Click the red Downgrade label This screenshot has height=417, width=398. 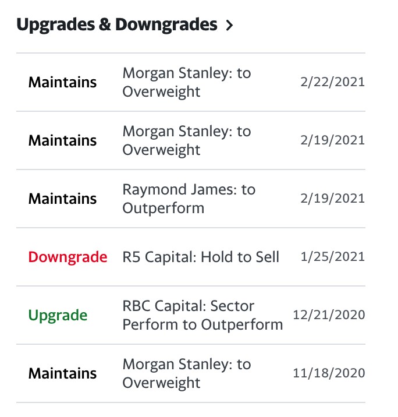click(x=67, y=257)
